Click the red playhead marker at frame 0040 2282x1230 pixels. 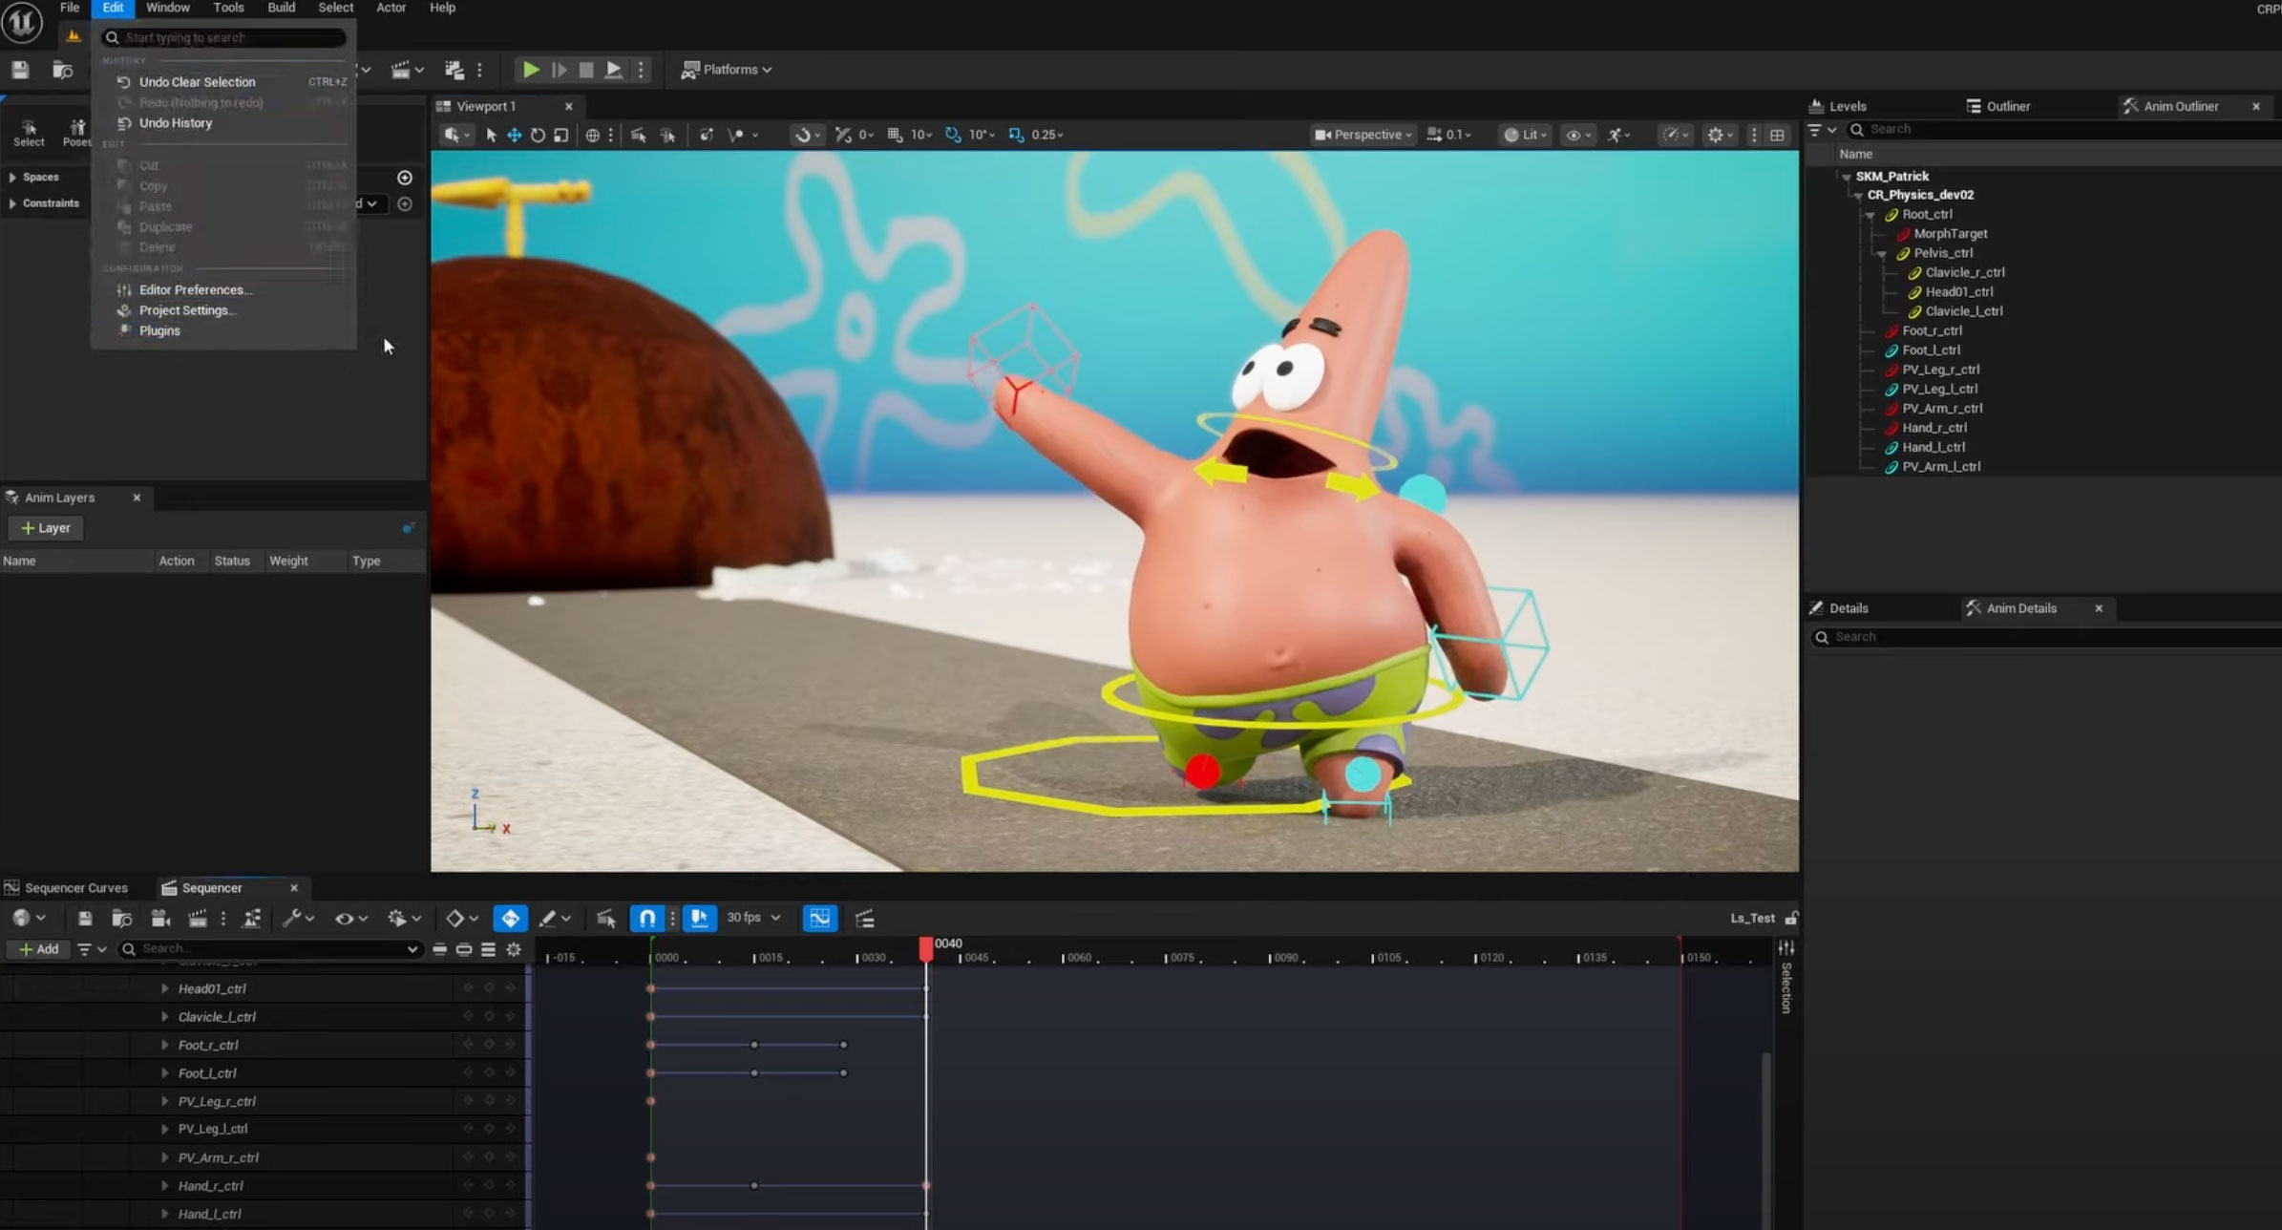[x=925, y=947]
